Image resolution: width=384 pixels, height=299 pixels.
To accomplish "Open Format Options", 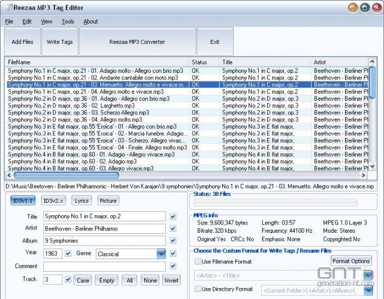I will click(351, 261).
